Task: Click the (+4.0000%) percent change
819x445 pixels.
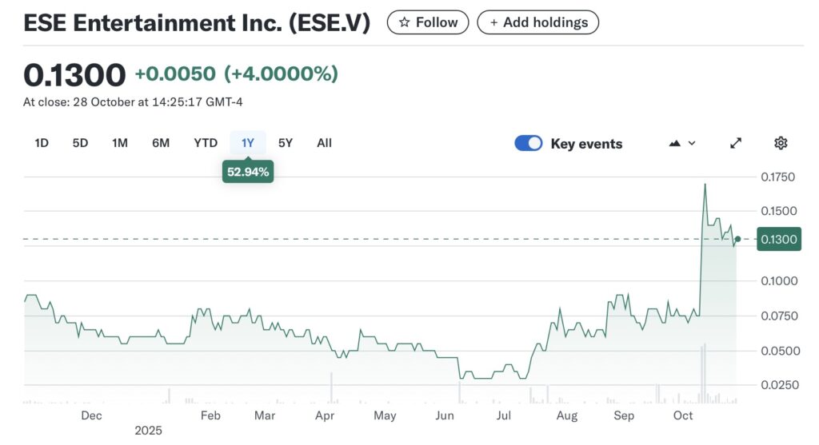Action: tap(281, 74)
